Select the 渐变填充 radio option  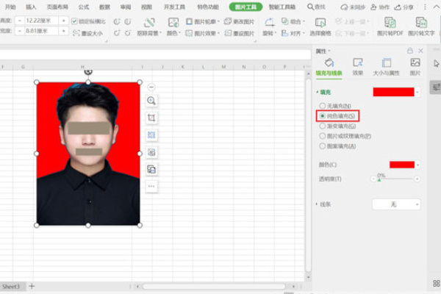click(x=321, y=126)
